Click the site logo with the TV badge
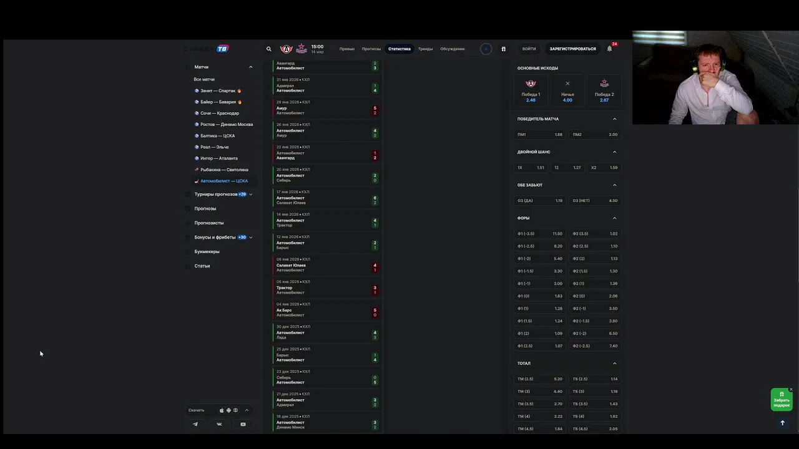The image size is (799, 449). (x=207, y=49)
